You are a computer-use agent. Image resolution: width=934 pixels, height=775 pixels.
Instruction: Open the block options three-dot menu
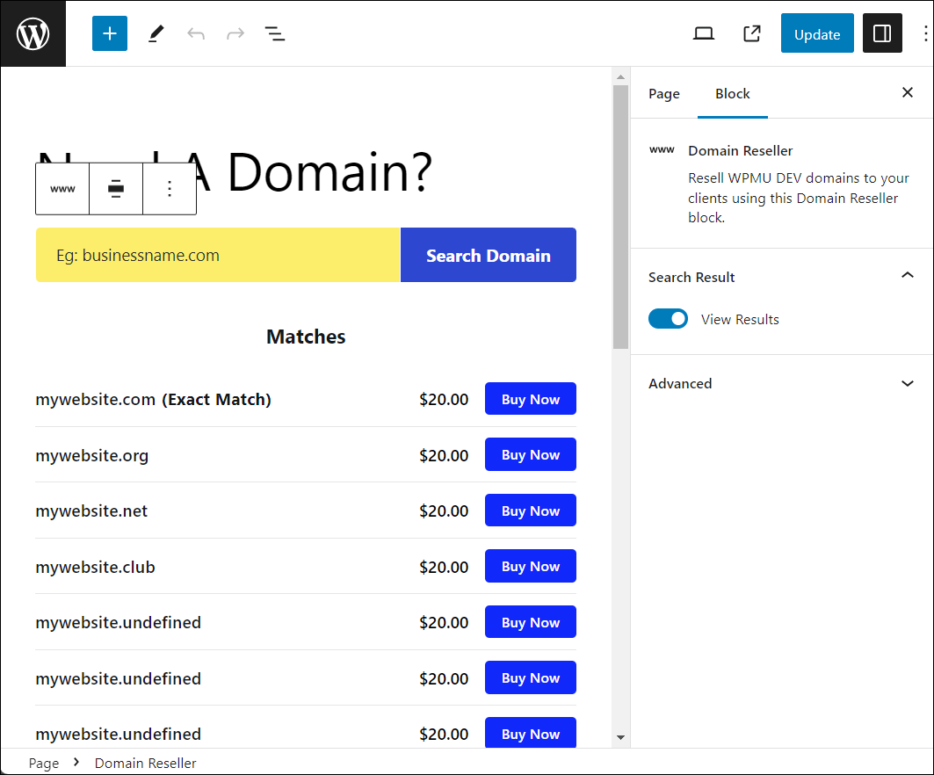(x=170, y=188)
